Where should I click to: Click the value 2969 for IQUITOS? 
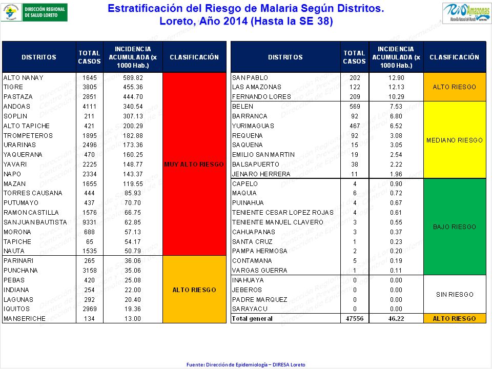point(89,309)
